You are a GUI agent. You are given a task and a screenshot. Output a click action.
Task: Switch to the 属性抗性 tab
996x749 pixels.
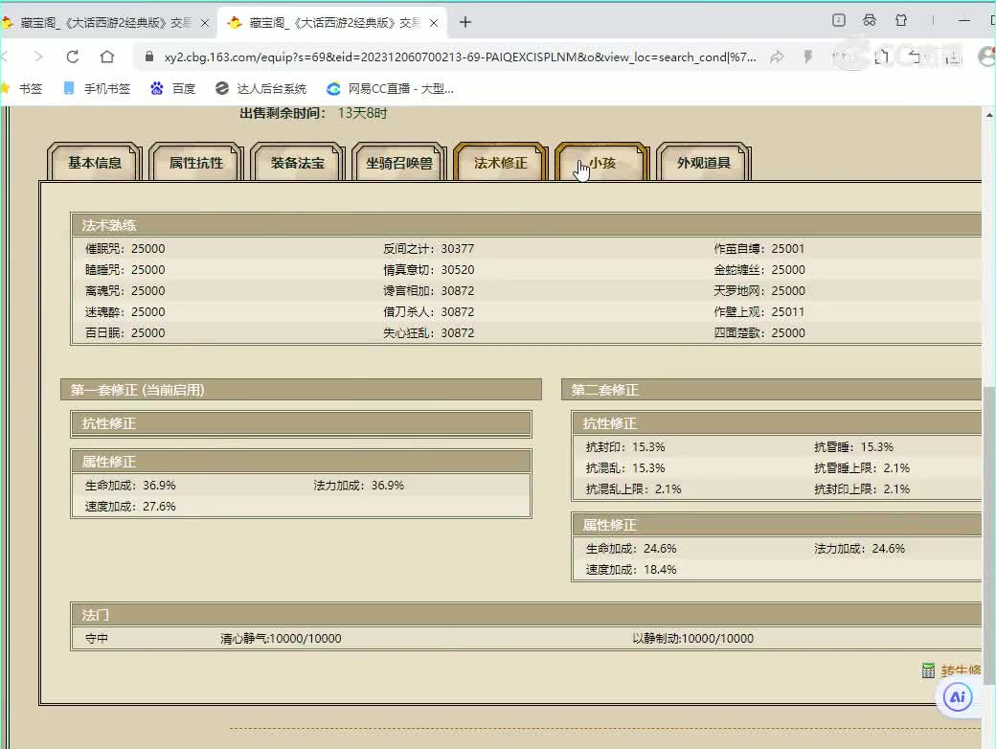coord(196,163)
